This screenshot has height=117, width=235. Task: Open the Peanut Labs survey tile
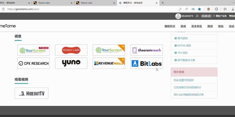pos(71,50)
